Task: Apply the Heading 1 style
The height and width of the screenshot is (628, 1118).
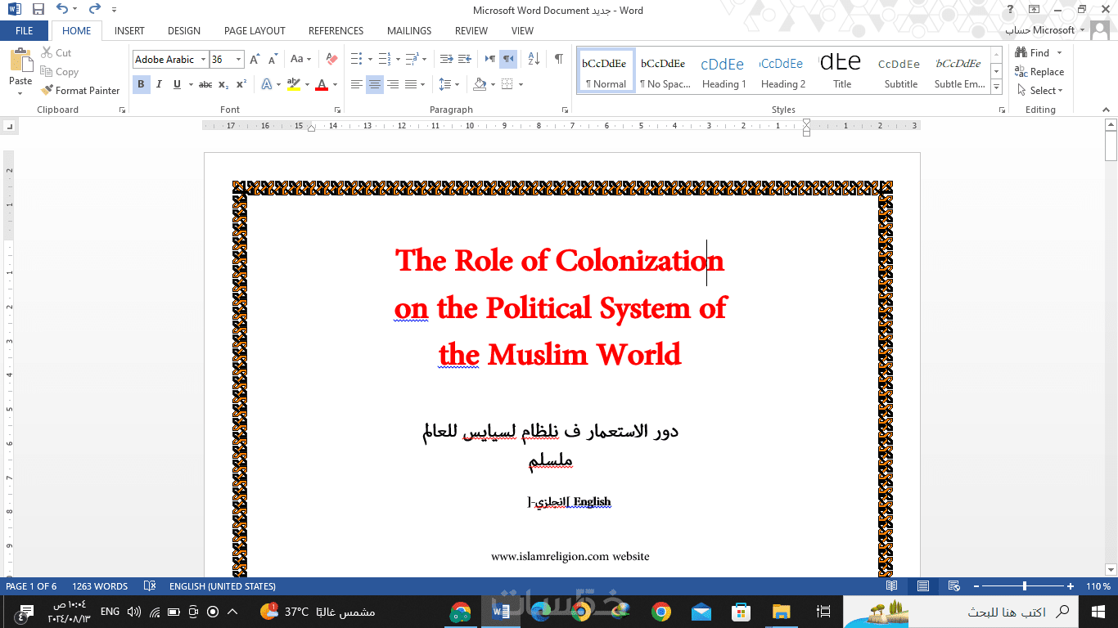Action: (x=724, y=71)
